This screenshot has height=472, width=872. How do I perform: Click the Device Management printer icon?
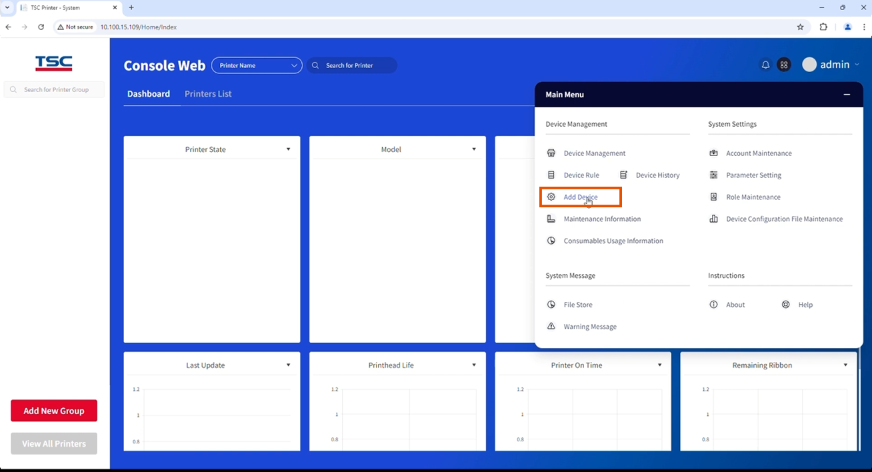pyautogui.click(x=551, y=153)
